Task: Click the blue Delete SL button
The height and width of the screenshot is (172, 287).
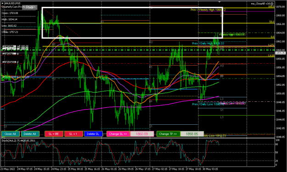Action: point(93,134)
